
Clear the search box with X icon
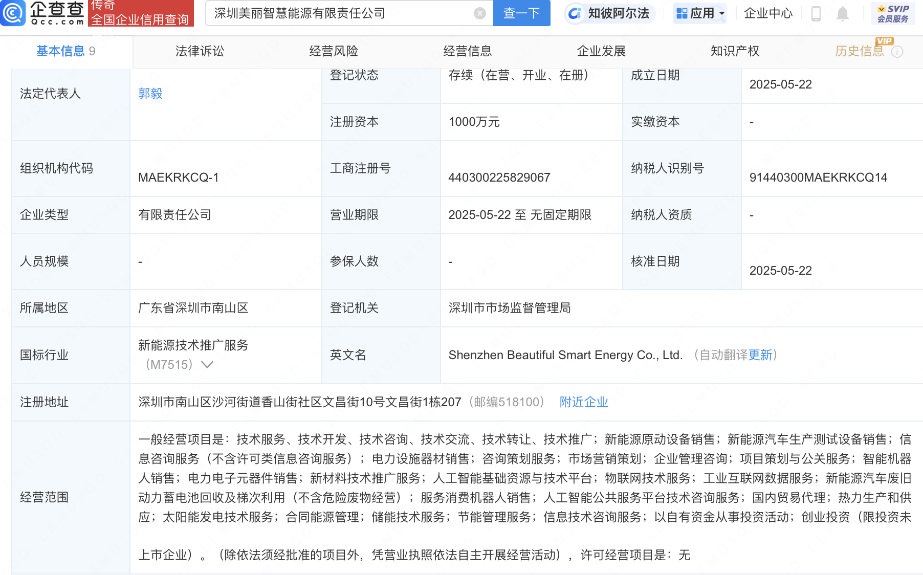[x=480, y=13]
